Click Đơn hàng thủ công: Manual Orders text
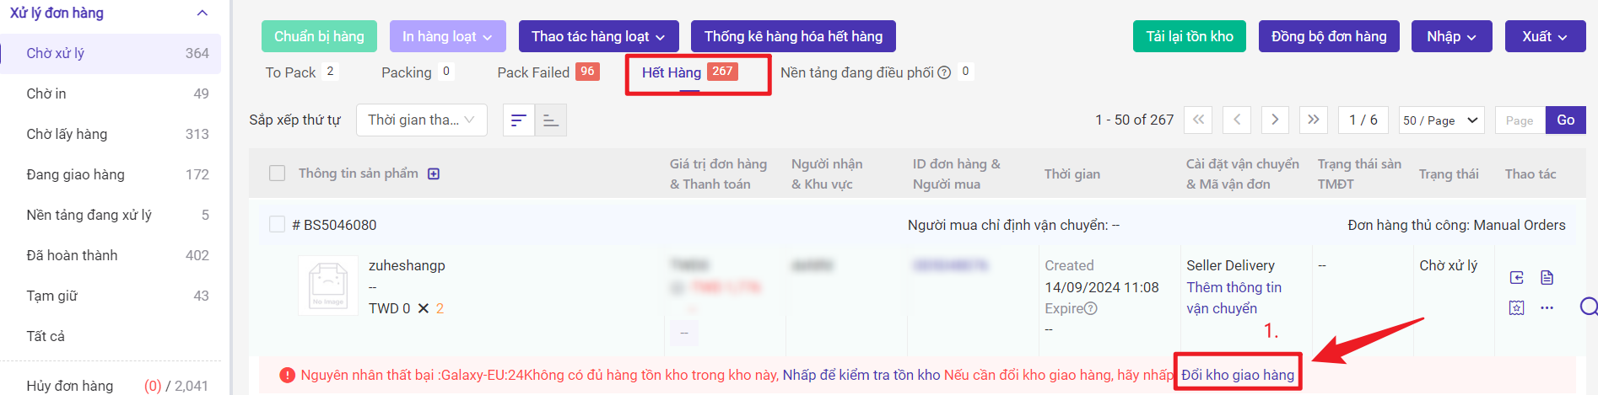This screenshot has height=395, width=1598. point(1456,225)
